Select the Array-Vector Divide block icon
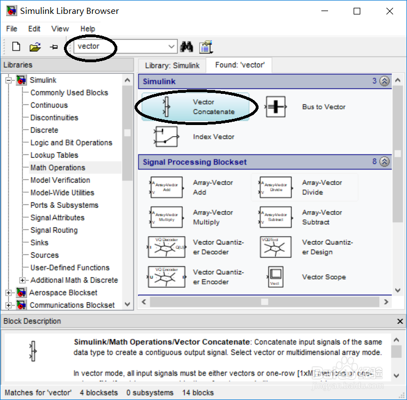The width and height of the screenshot is (407, 400). tap(276, 187)
